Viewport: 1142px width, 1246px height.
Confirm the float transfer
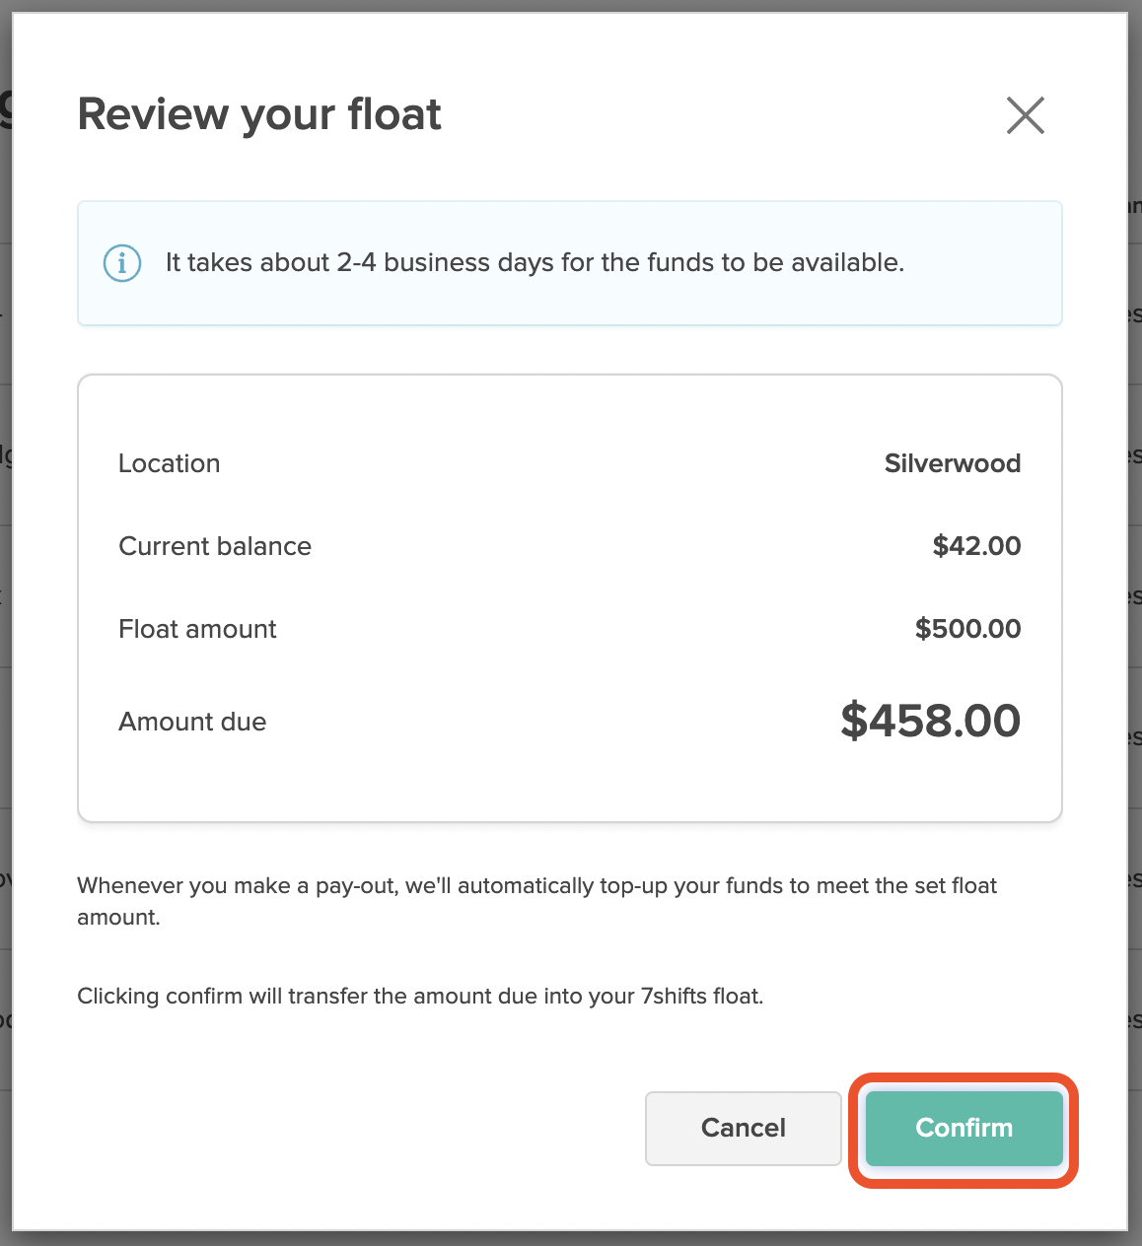[x=964, y=1128]
